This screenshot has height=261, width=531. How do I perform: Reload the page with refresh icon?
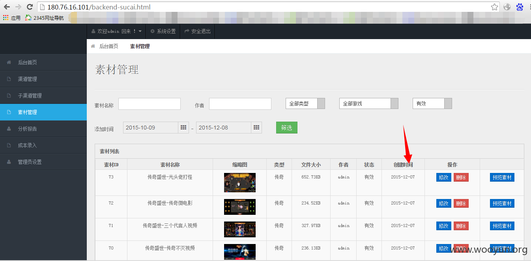click(x=30, y=7)
